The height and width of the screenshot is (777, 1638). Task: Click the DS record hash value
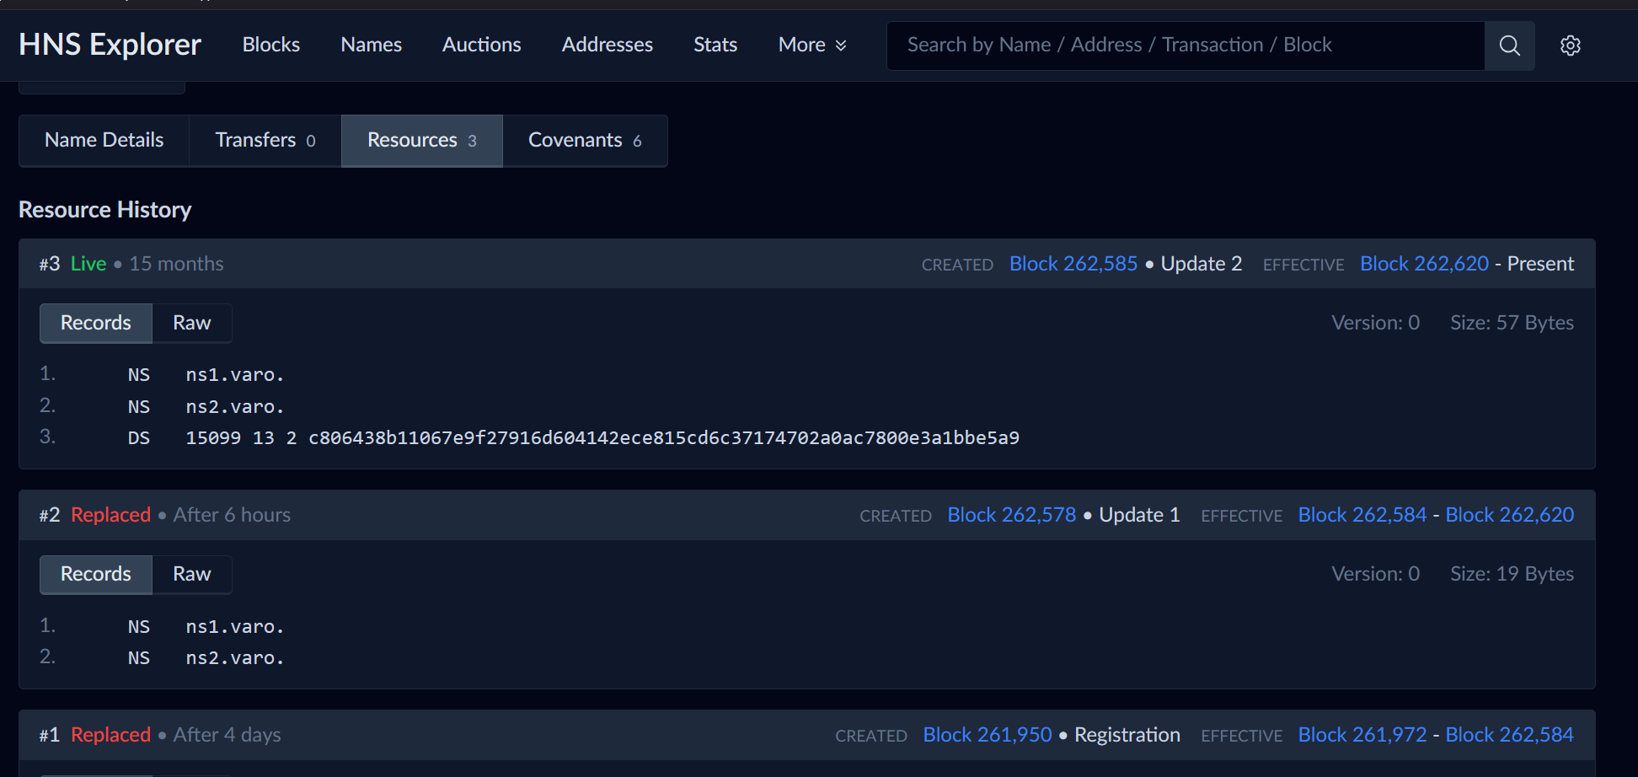click(664, 438)
